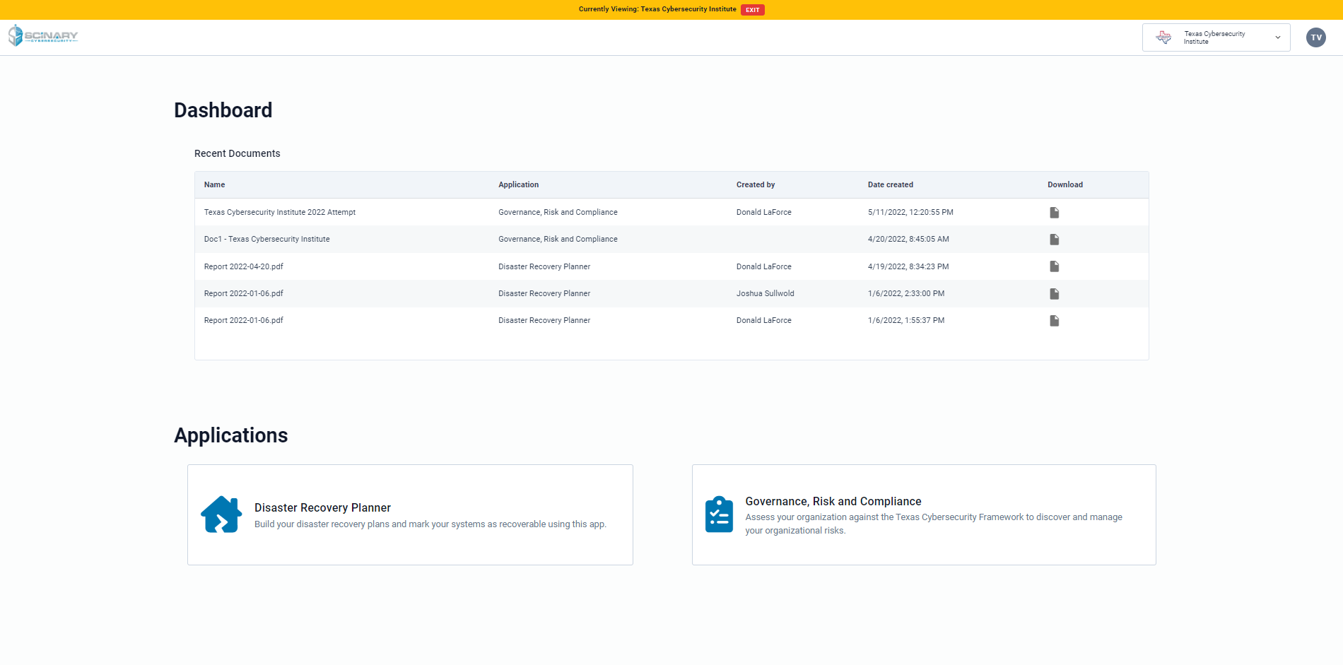Image resolution: width=1343 pixels, height=665 pixels.
Task: Select 'Doc1 - Texas Cybersecurity Institute' document name
Action: pos(266,239)
